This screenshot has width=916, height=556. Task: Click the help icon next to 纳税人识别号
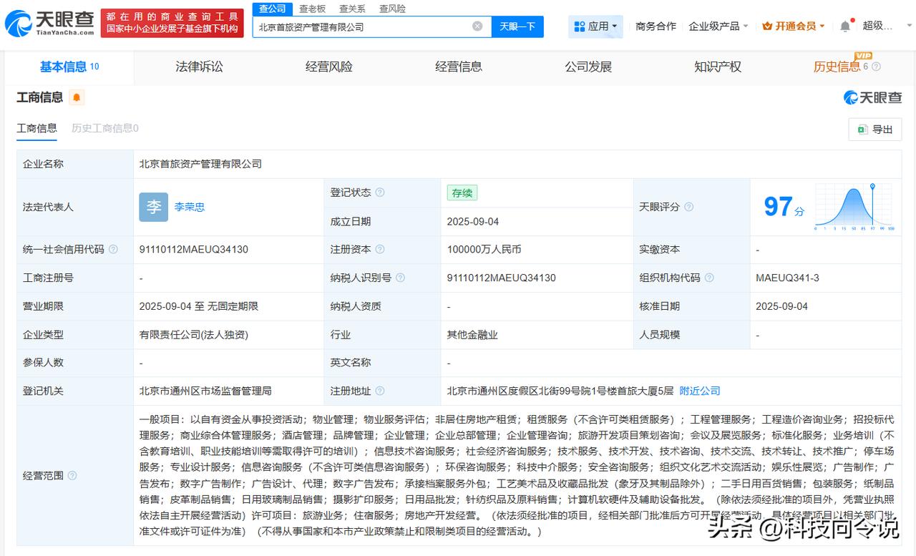tap(400, 278)
